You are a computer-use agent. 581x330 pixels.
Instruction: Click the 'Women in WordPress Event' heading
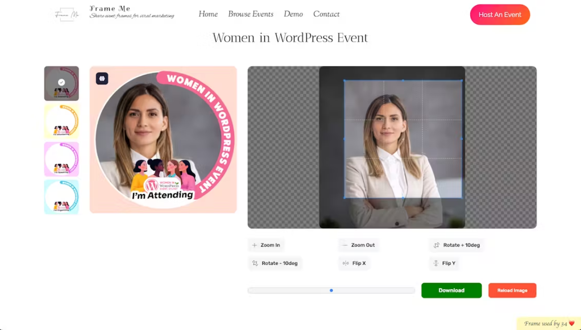(x=290, y=38)
